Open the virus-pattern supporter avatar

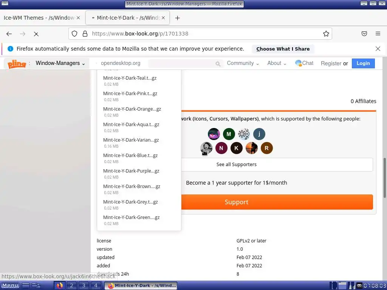click(x=244, y=134)
